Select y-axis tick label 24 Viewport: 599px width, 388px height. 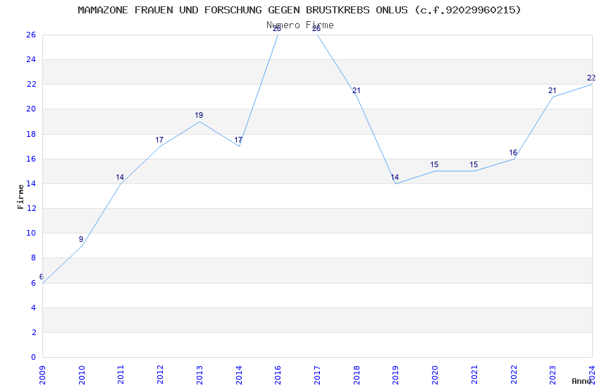pyautogui.click(x=31, y=59)
